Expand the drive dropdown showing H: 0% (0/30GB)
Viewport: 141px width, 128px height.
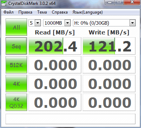132,23
